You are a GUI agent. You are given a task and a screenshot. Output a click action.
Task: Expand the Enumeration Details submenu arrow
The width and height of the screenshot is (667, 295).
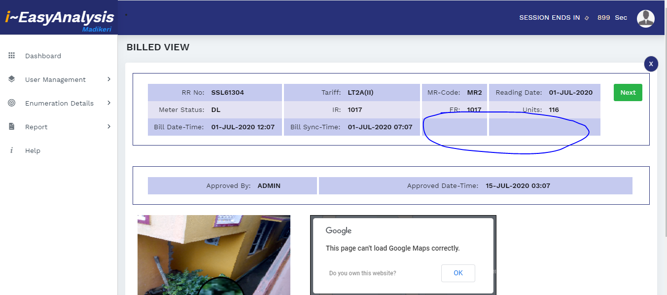pyautogui.click(x=109, y=103)
